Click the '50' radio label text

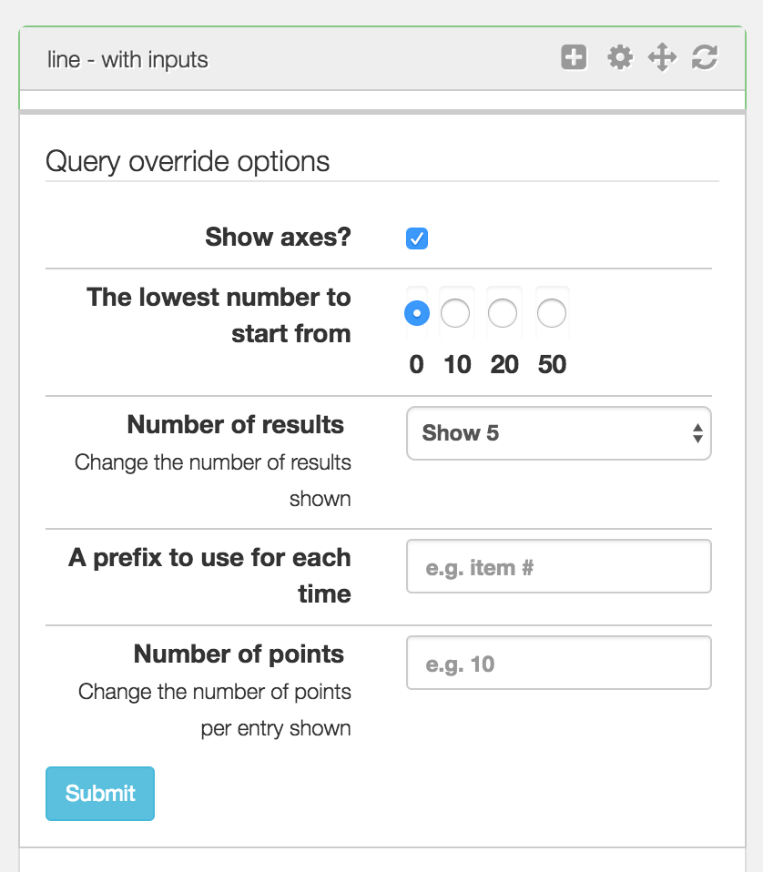coord(553,365)
